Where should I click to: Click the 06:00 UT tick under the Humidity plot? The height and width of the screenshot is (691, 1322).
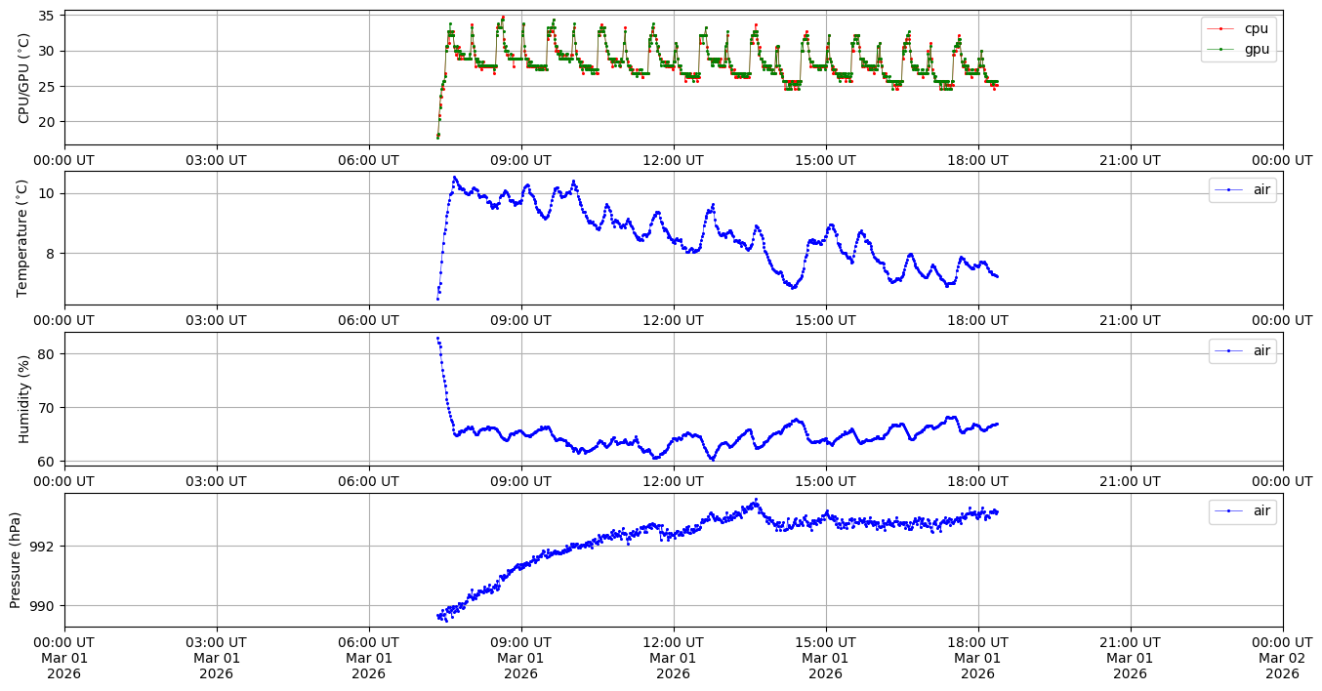tap(368, 480)
